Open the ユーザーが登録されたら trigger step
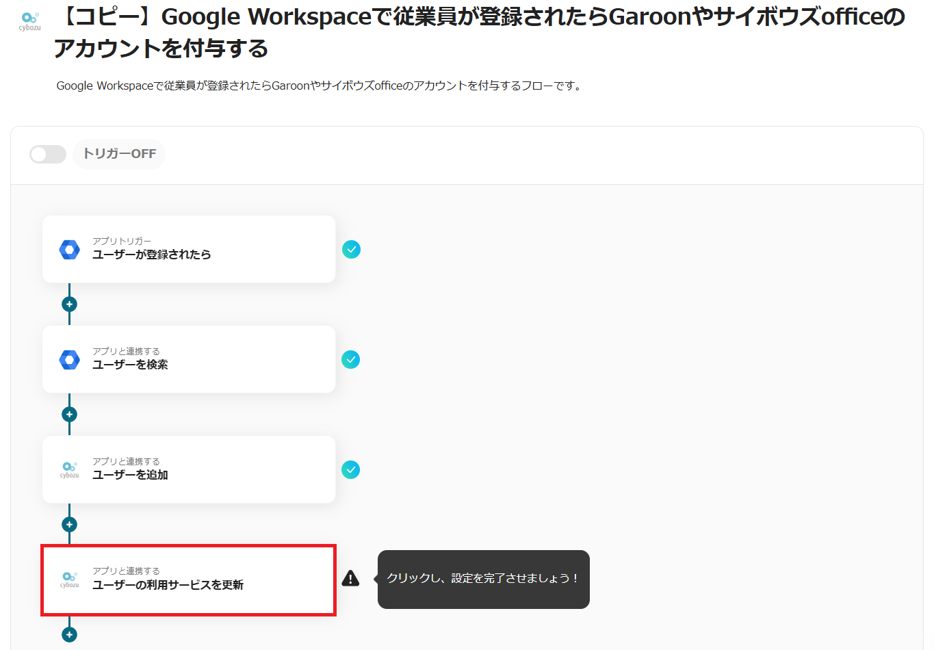This screenshot has width=934, height=650. [x=189, y=250]
